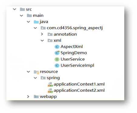This screenshot has width=137, height=113.
Task: Click the src folder icon
Action: pos(22,9)
